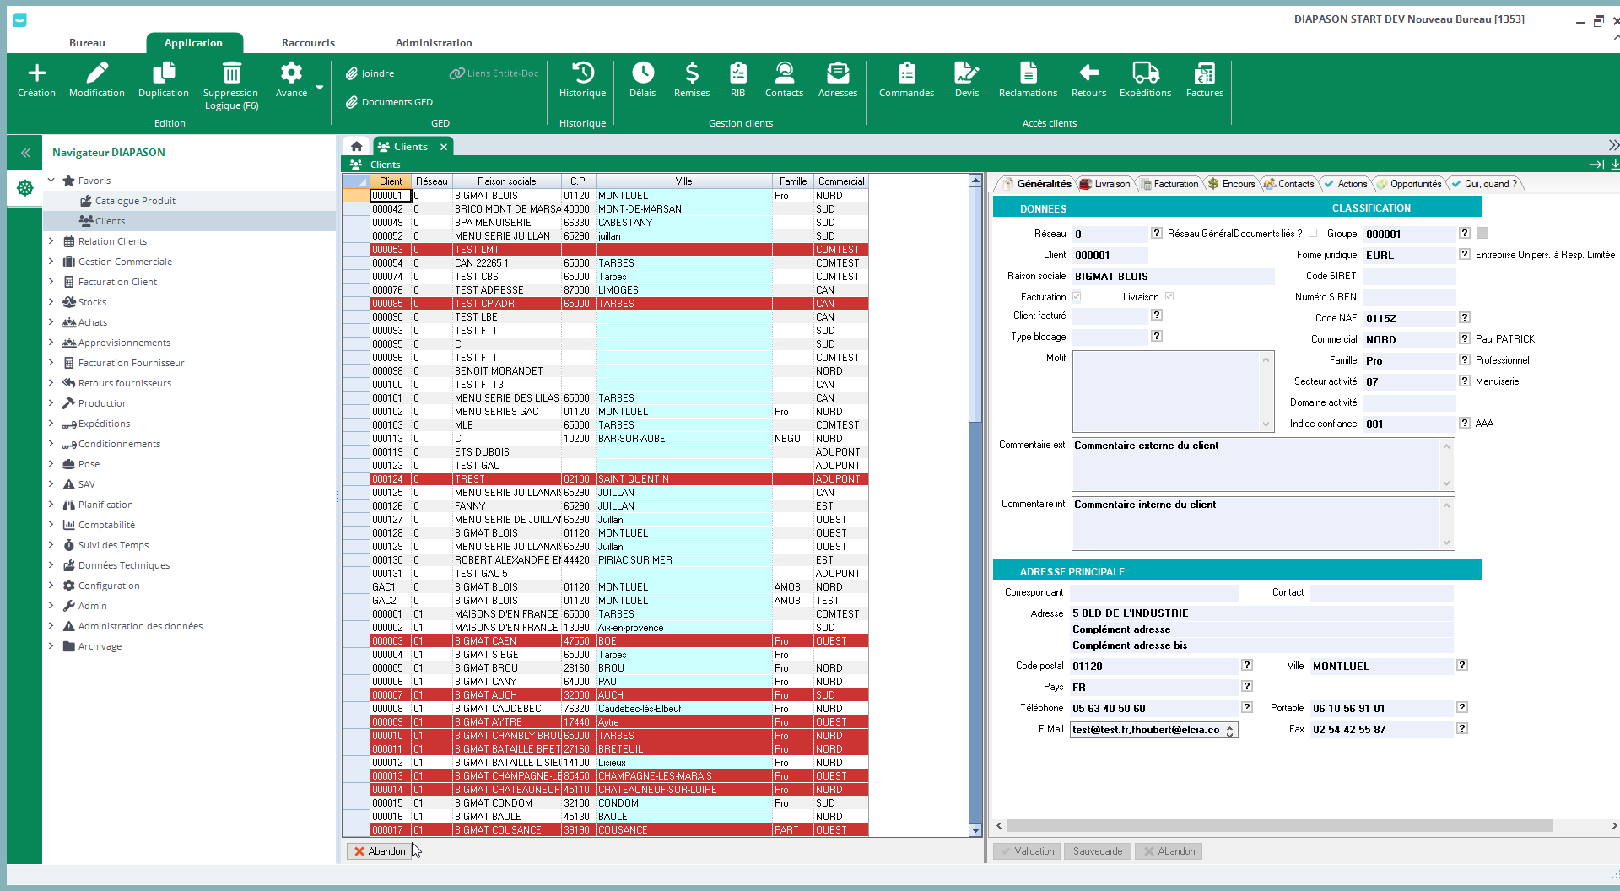Open the Devis icon in Accès clients
Screen dimensions: 1620x891
tap(966, 73)
